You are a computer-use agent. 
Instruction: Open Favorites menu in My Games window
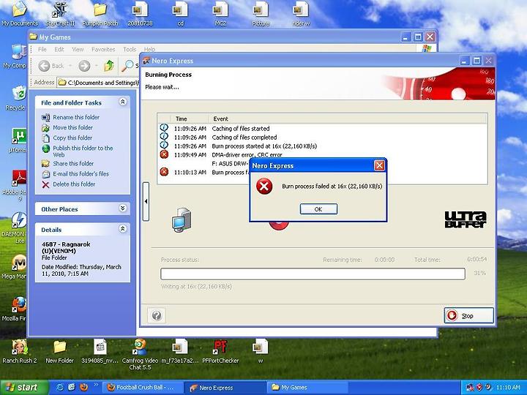click(103, 50)
